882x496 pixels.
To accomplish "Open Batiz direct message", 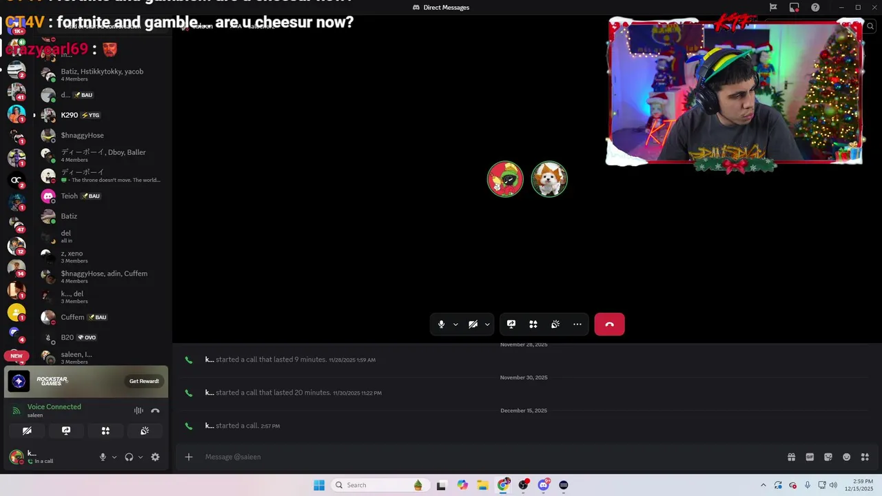I will [102, 216].
